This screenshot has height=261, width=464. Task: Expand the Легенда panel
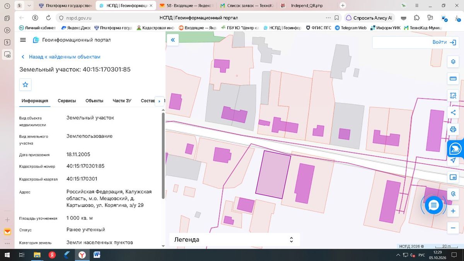coord(234,239)
